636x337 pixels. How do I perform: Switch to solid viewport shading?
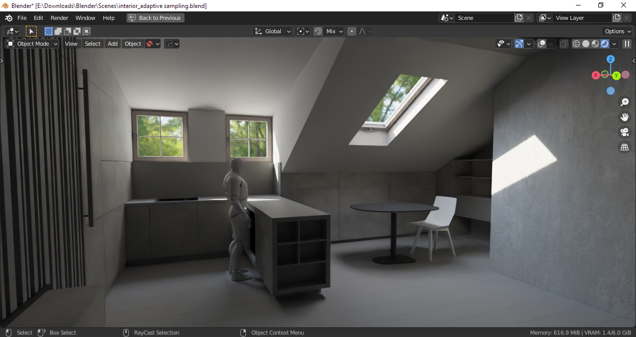586,44
